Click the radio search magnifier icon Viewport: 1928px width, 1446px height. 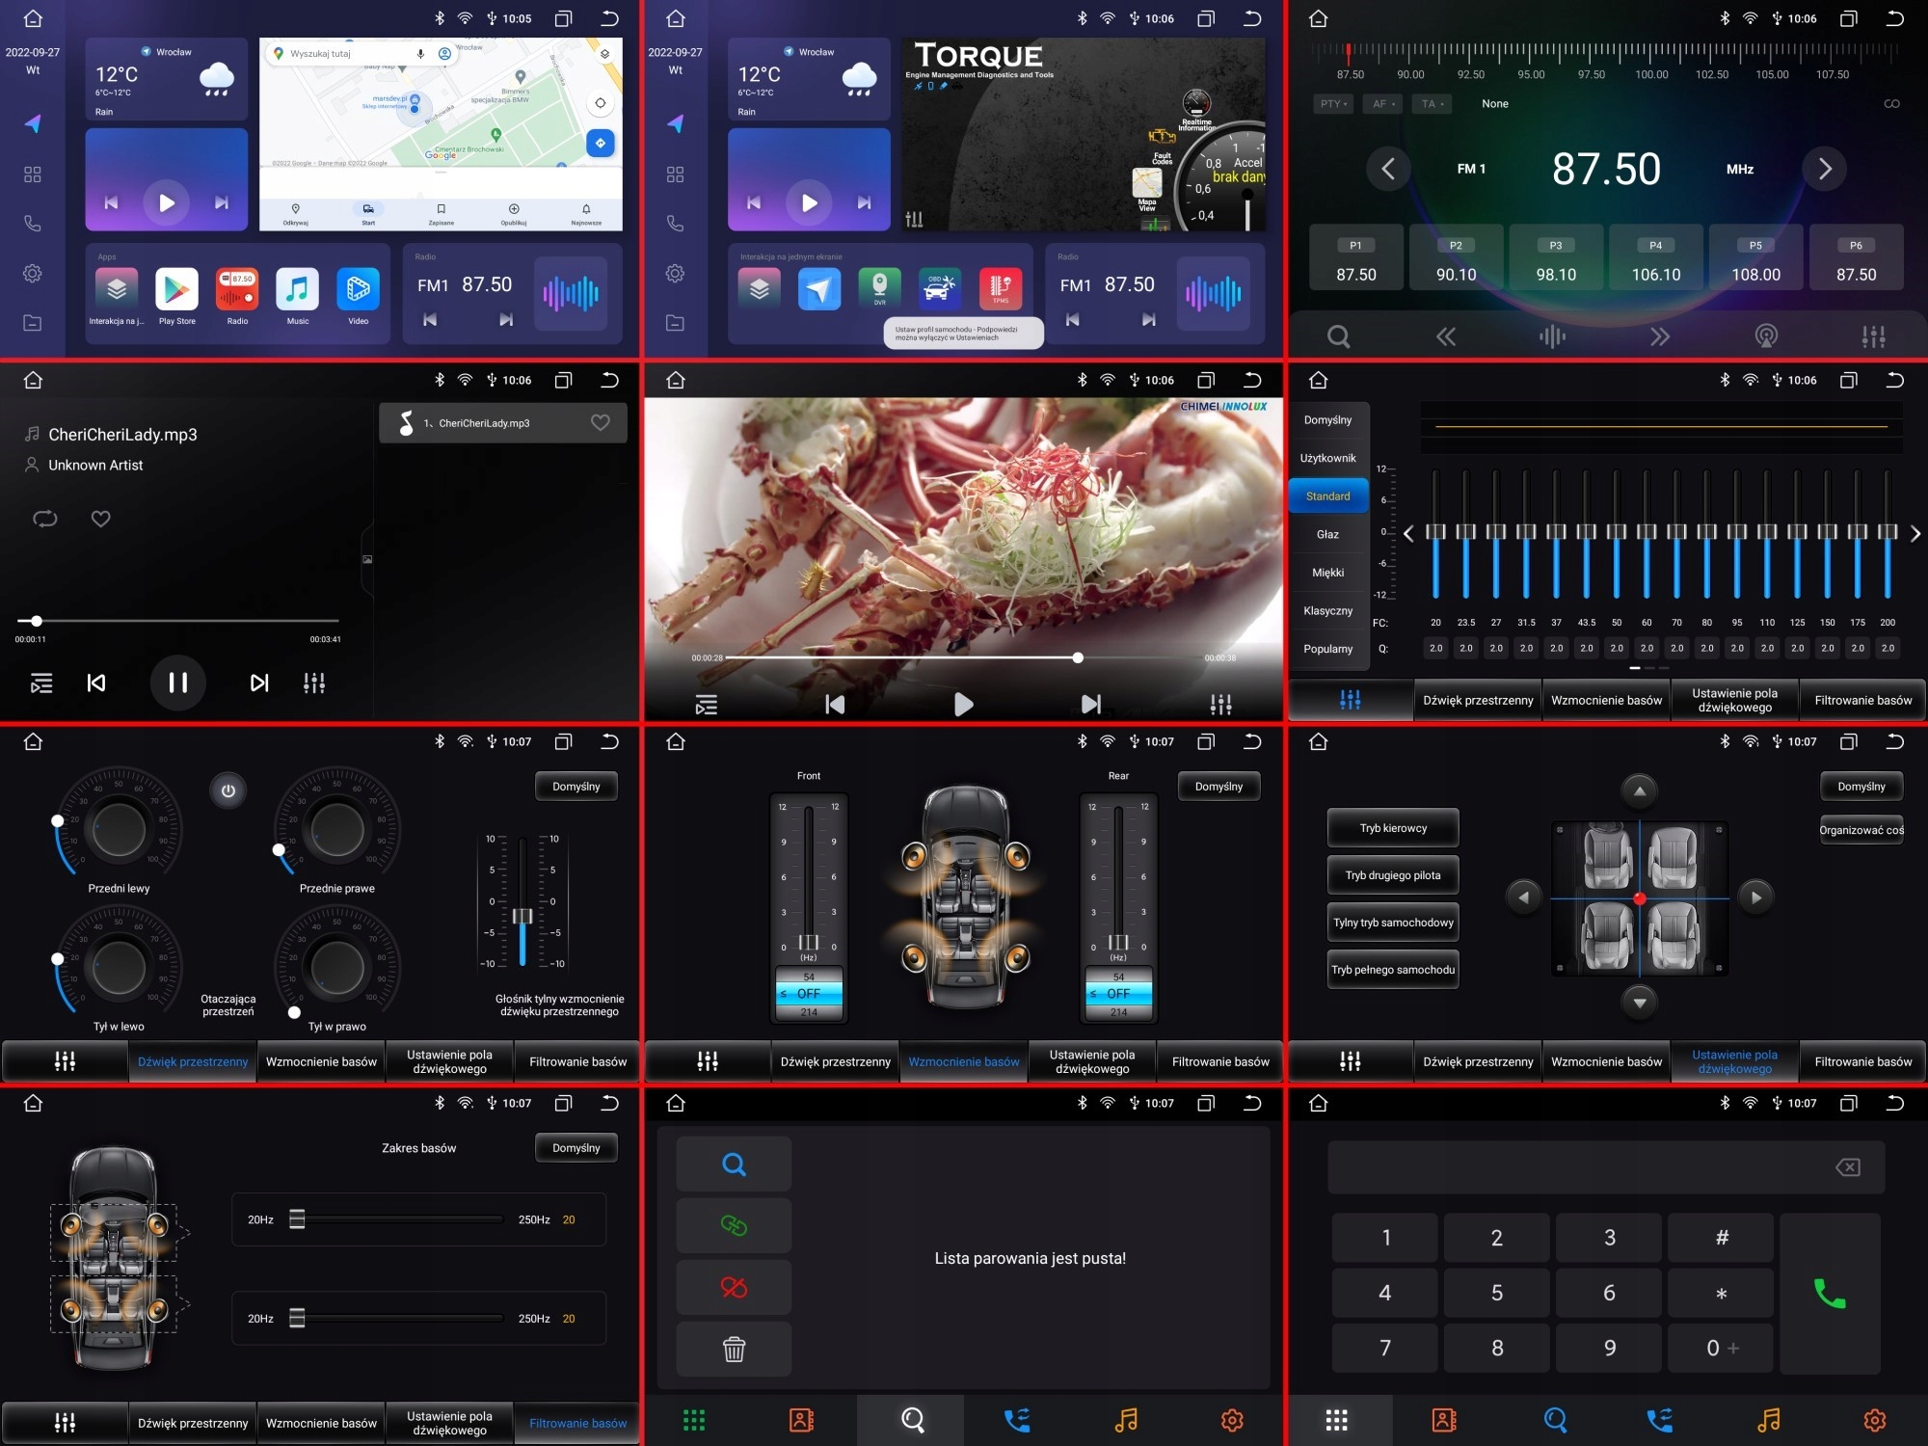tap(1338, 336)
